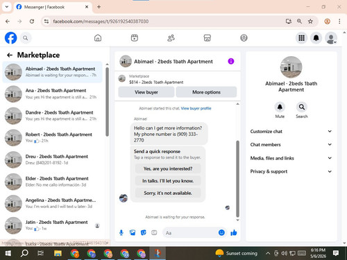The image size is (347, 260).
Task: Expand the Chat members section
Action: point(291,145)
